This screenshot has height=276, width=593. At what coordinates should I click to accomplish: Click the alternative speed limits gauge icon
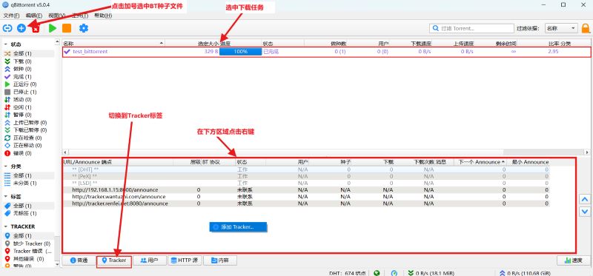click(394, 272)
